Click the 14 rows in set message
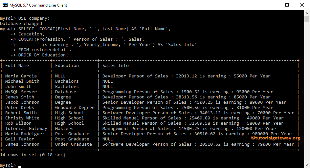Screen dimensions: 310x168 (x=33, y=155)
